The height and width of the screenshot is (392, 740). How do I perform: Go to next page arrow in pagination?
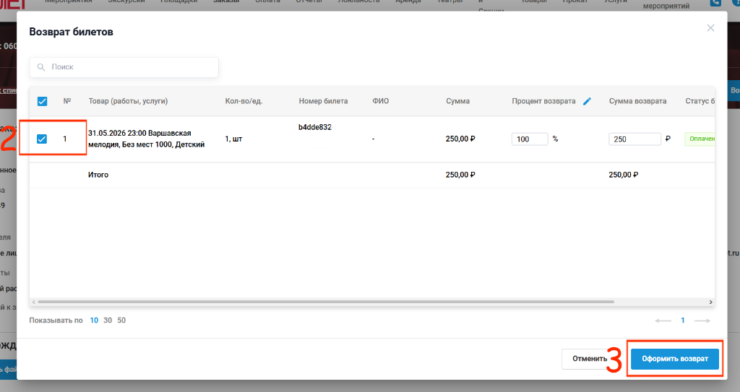tap(702, 321)
